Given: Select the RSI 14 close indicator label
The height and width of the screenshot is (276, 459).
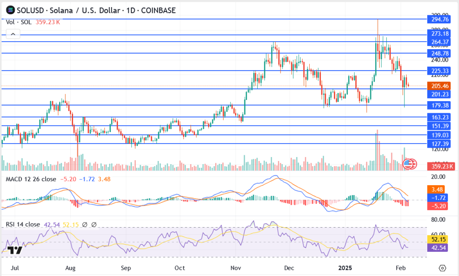Looking at the screenshot, I should coord(24,224).
